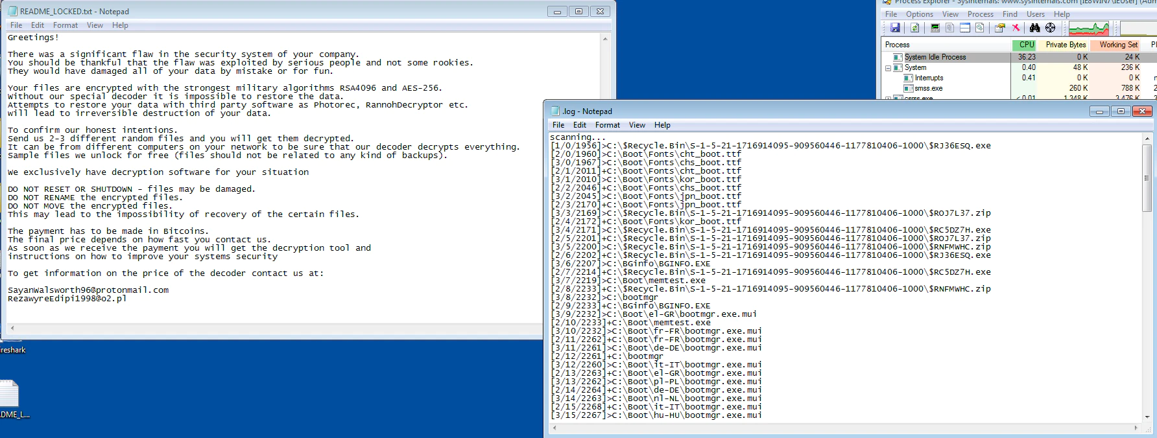This screenshot has width=1157, height=438.
Task: Open Edit menu in README_LOCKED Notepad
Action: [x=38, y=25]
